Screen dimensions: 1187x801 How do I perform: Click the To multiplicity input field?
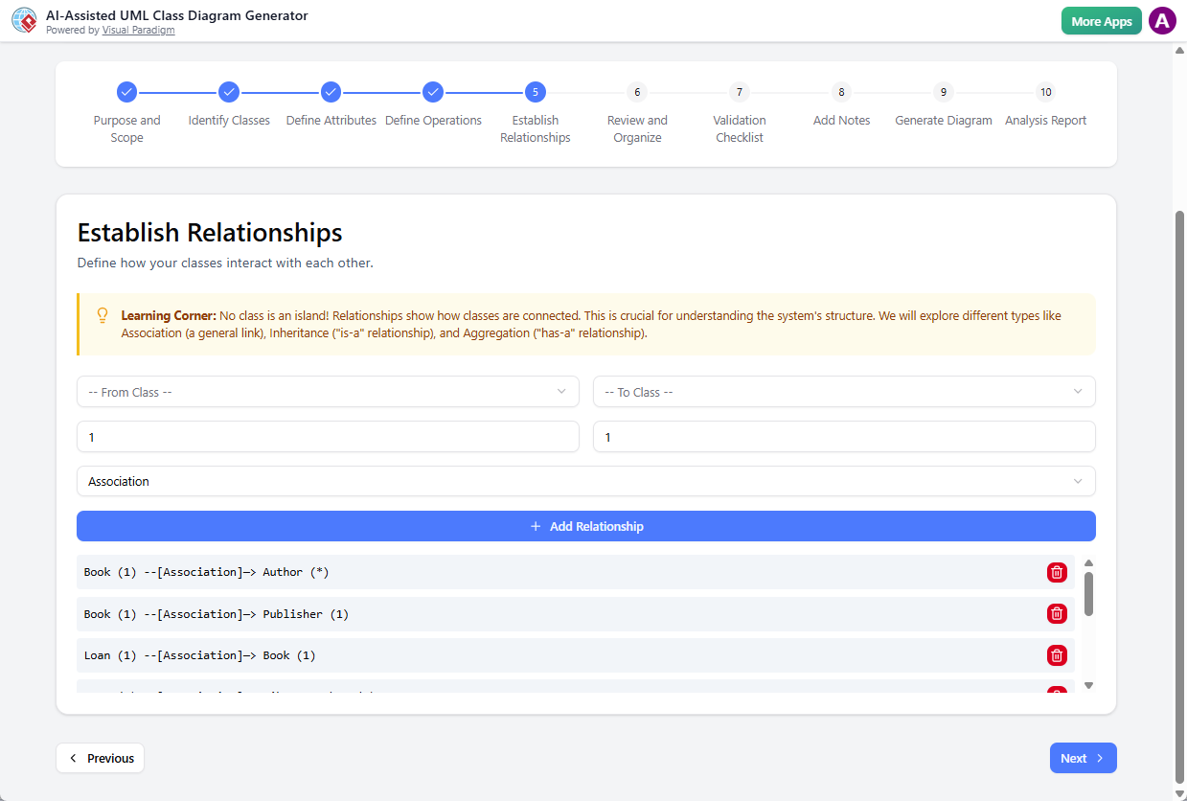(x=844, y=437)
